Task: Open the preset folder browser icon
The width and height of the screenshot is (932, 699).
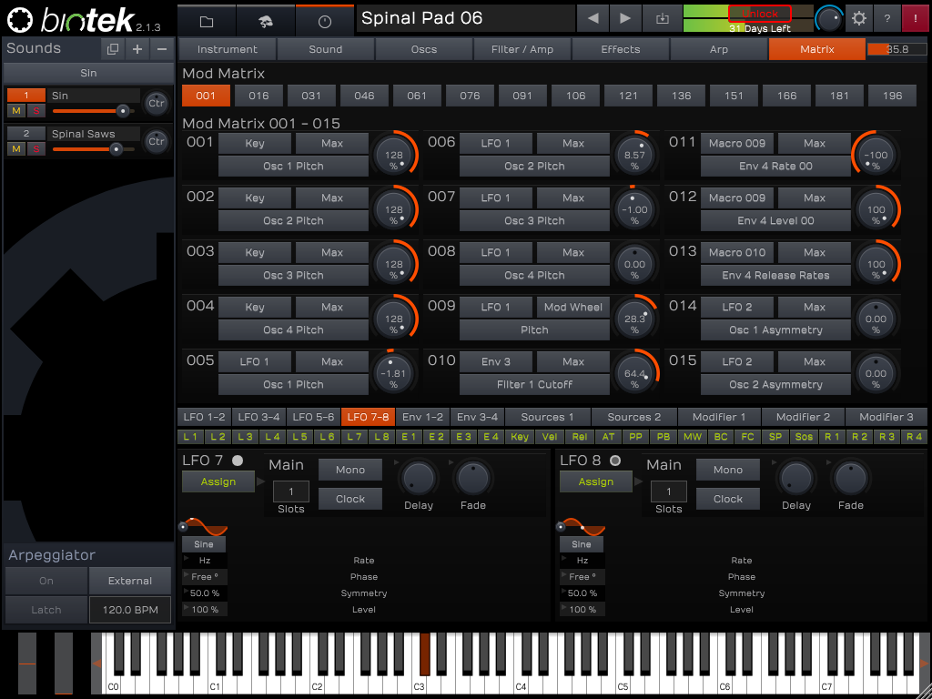Action: pos(206,20)
